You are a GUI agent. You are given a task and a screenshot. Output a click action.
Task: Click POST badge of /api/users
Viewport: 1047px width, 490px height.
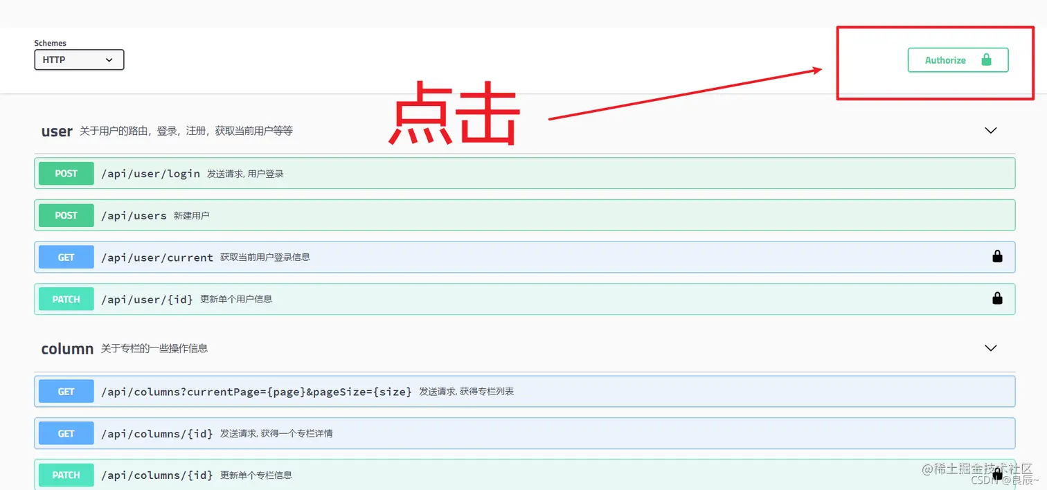[x=66, y=215]
